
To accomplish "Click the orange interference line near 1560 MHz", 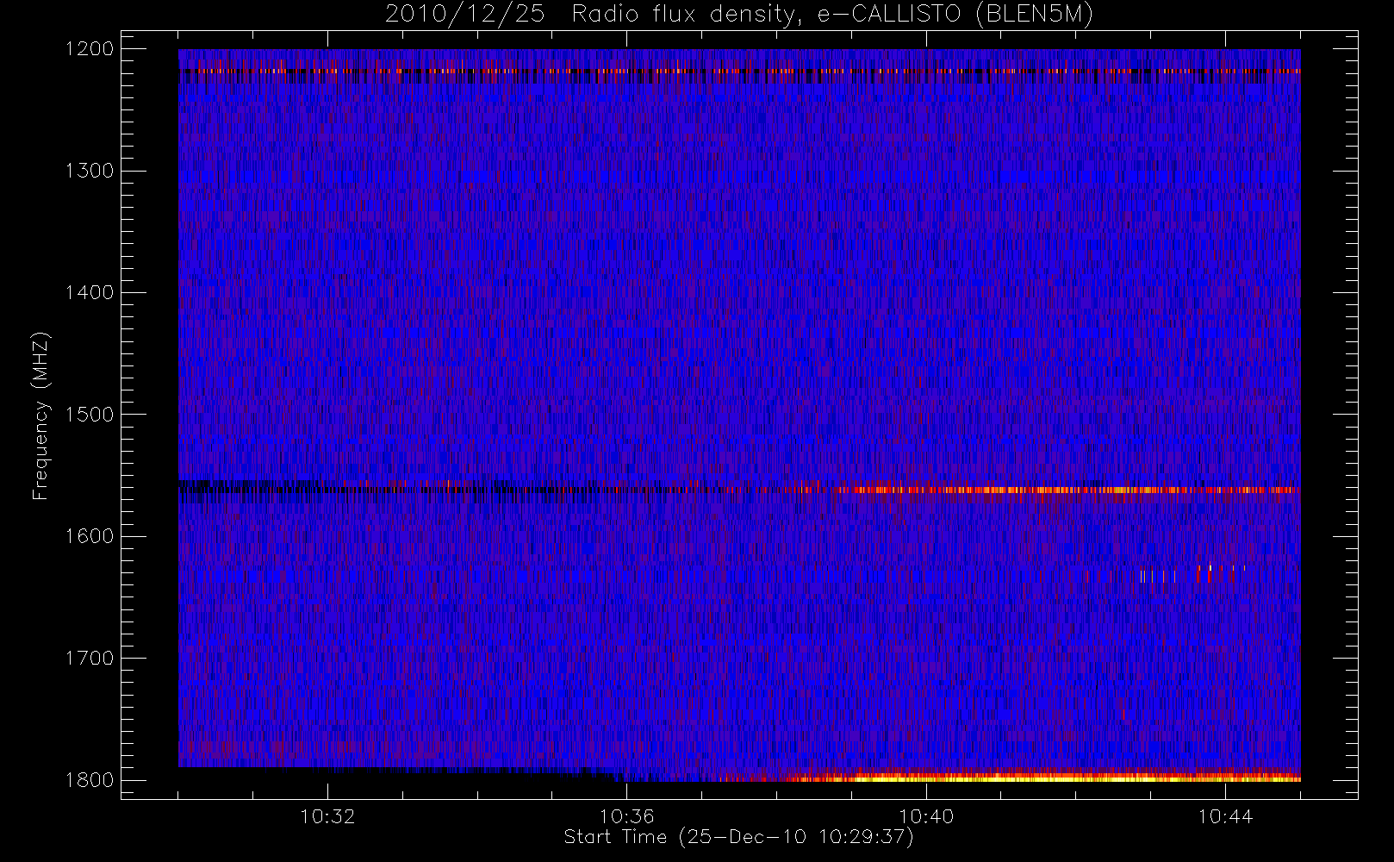I will click(1068, 490).
